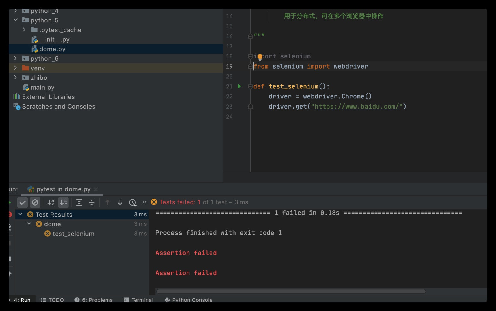This screenshot has width=496, height=311.
Task: Switch to the Python Console tab
Action: coord(189,300)
